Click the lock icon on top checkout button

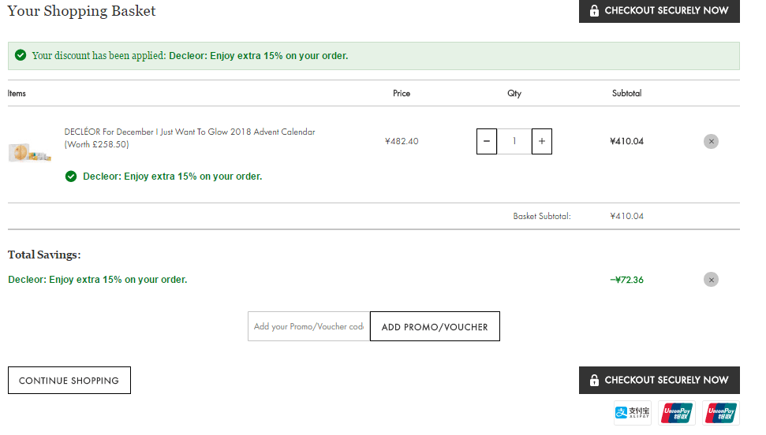click(594, 11)
